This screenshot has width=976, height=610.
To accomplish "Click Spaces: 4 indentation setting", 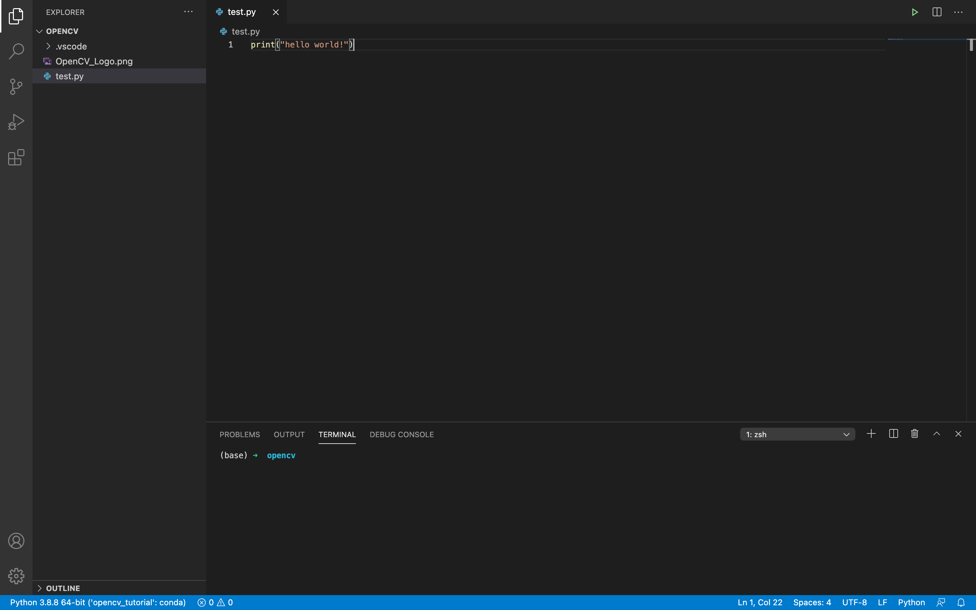I will coord(812,602).
